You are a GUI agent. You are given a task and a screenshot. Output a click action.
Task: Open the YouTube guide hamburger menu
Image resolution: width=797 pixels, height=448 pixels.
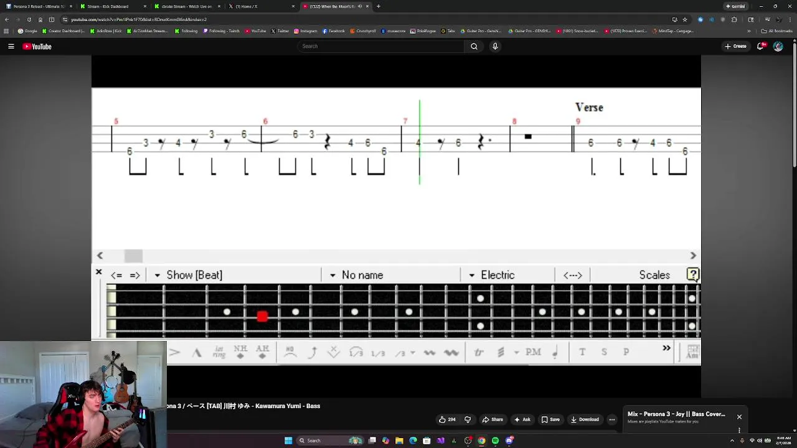point(11,46)
